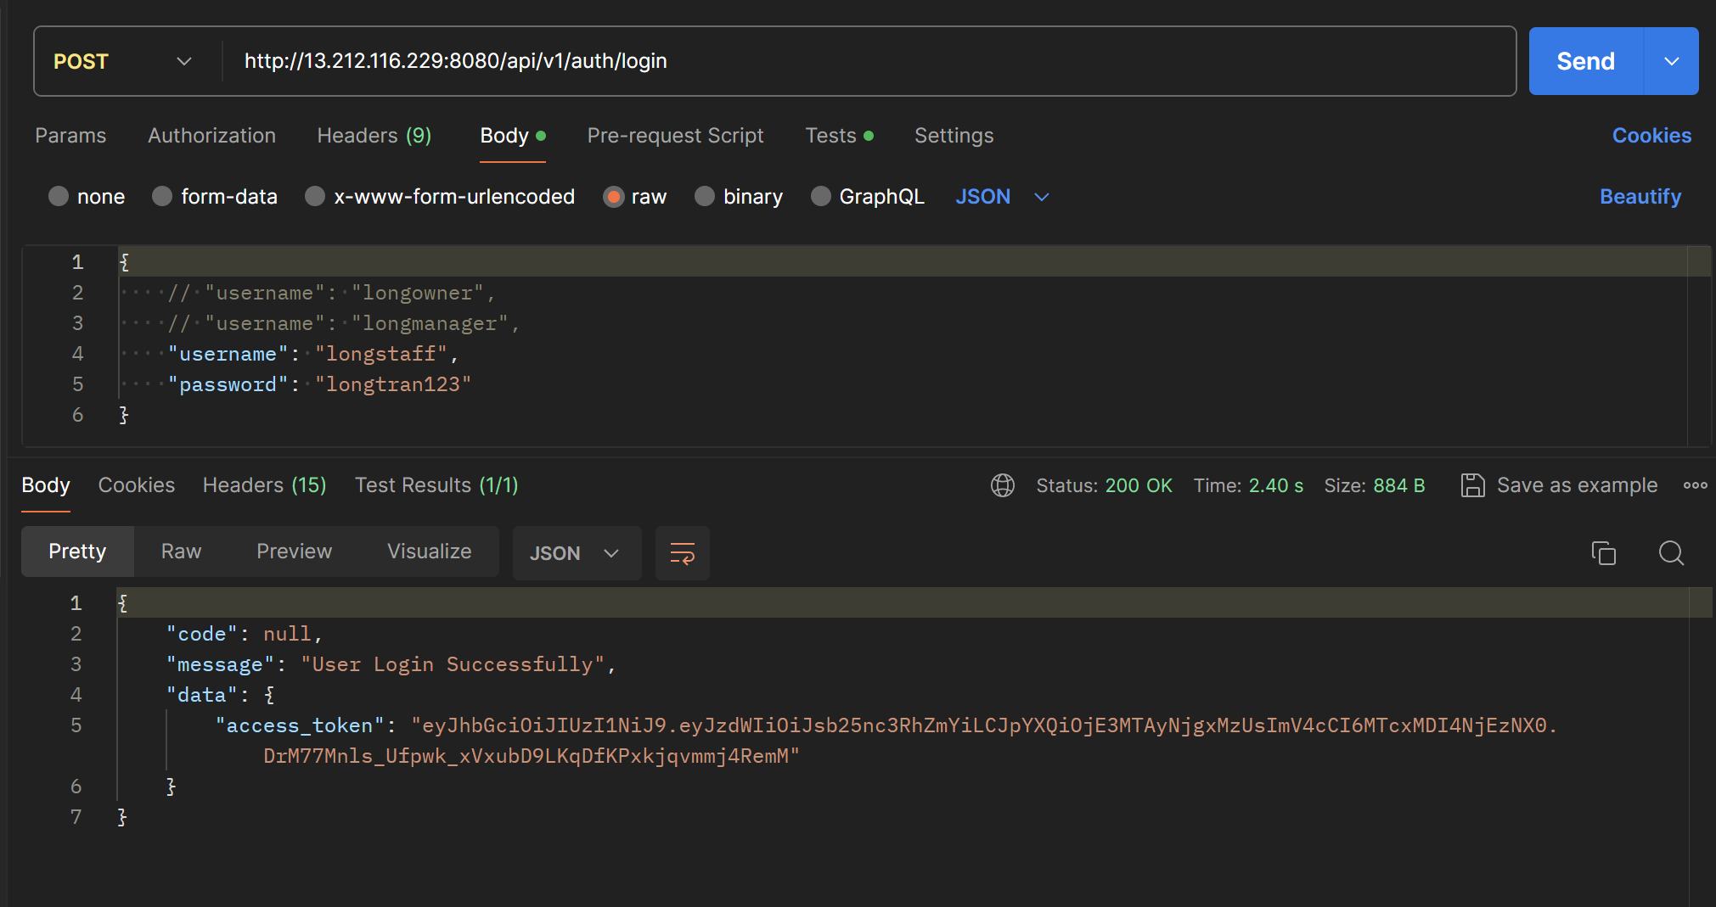The image size is (1716, 907).
Task: Open the Visualize response view
Action: click(429, 551)
